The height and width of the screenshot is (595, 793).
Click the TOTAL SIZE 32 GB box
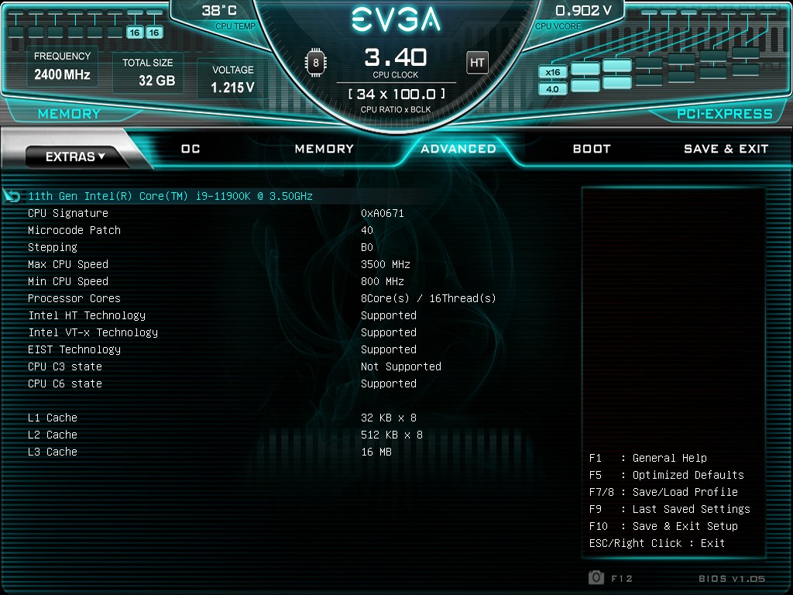pyautogui.click(x=148, y=72)
